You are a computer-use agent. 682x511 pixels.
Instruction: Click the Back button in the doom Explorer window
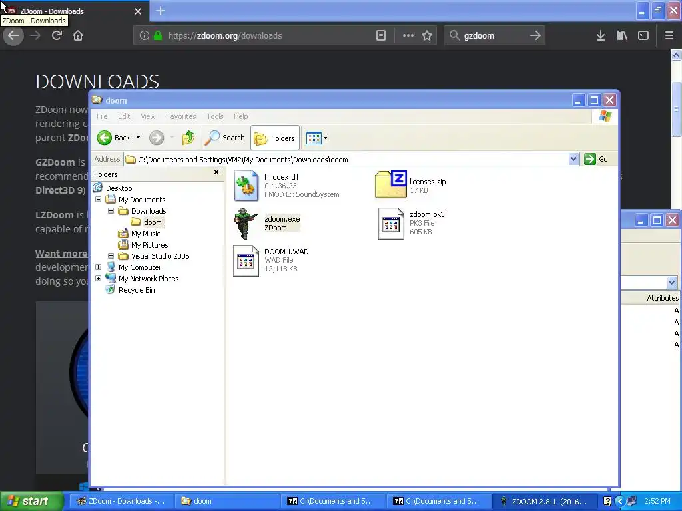coord(113,138)
